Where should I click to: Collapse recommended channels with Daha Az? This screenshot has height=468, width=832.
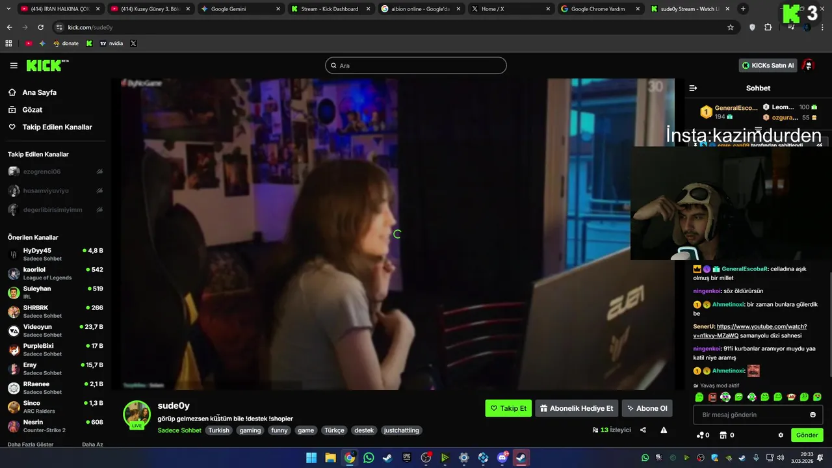pyautogui.click(x=92, y=445)
